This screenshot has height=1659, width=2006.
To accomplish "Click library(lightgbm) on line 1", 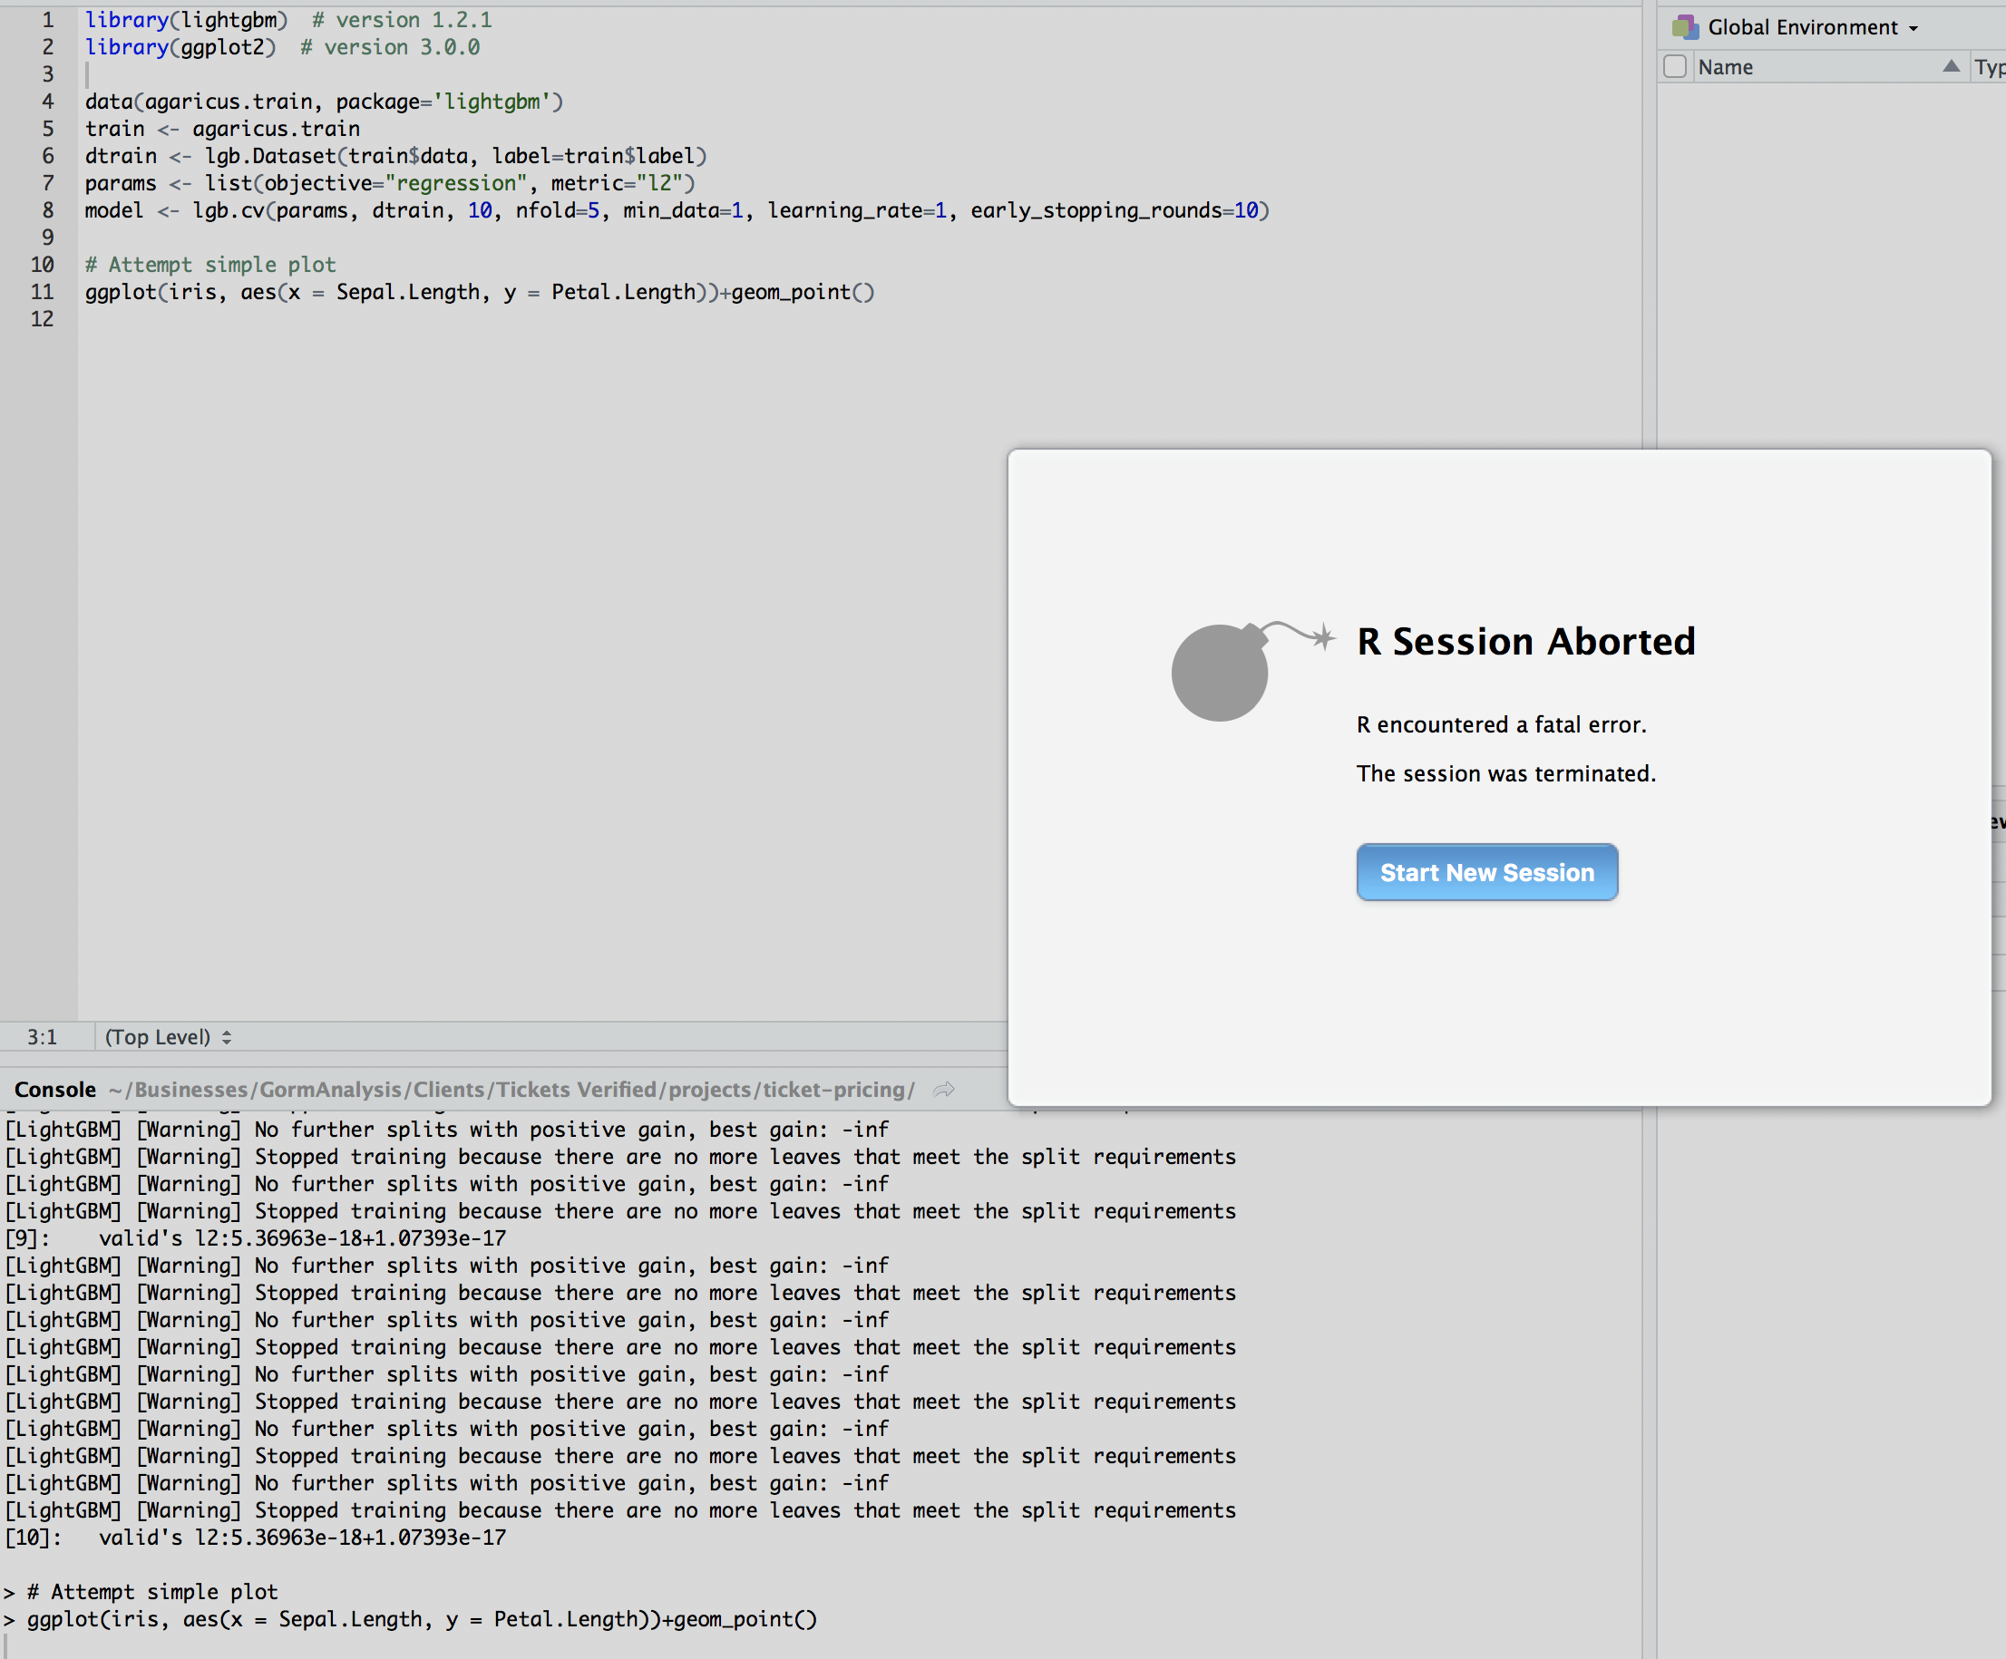I will [x=186, y=19].
